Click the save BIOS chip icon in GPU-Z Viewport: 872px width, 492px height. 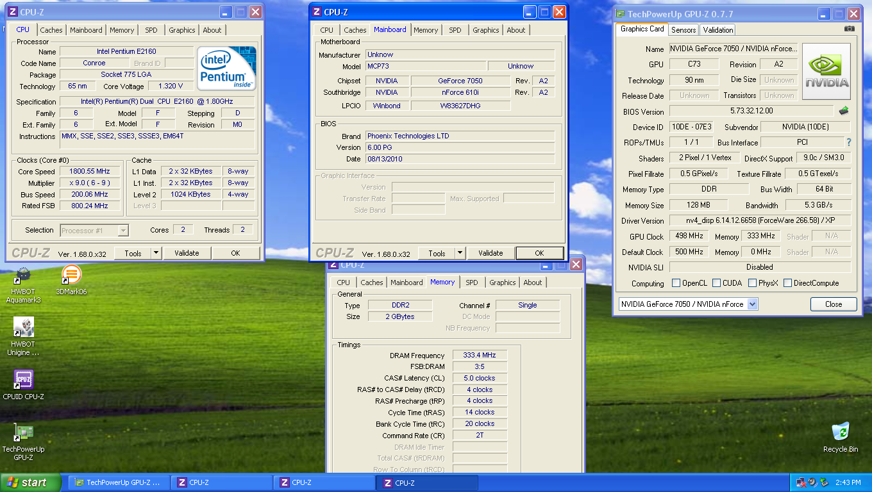coord(844,111)
